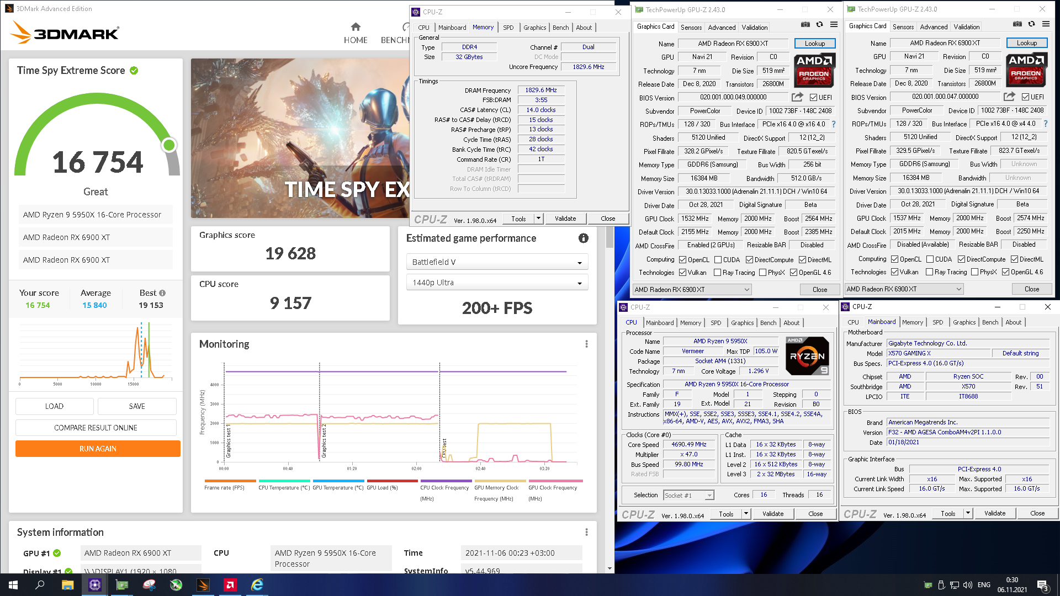
Task: Click the orange RUN AGAIN button
Action: pyautogui.click(x=98, y=449)
